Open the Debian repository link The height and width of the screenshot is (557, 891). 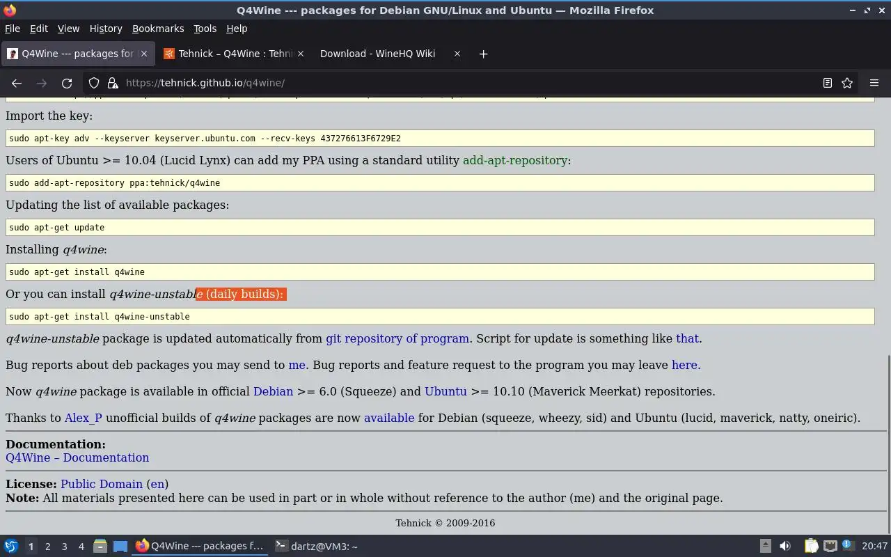pyautogui.click(x=273, y=391)
